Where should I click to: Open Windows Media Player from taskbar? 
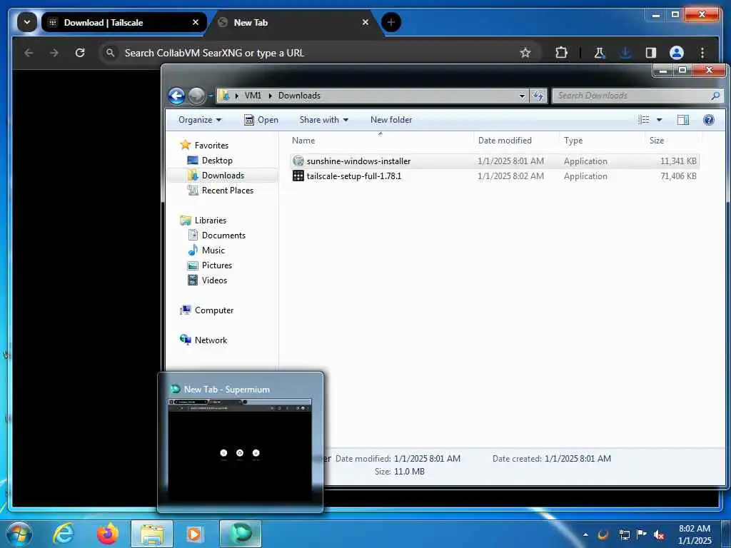(195, 534)
